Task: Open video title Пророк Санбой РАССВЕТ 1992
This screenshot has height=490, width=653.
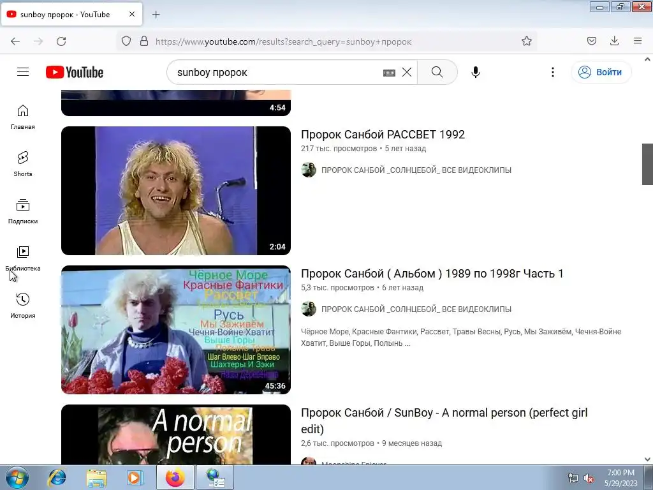Action: click(x=383, y=135)
